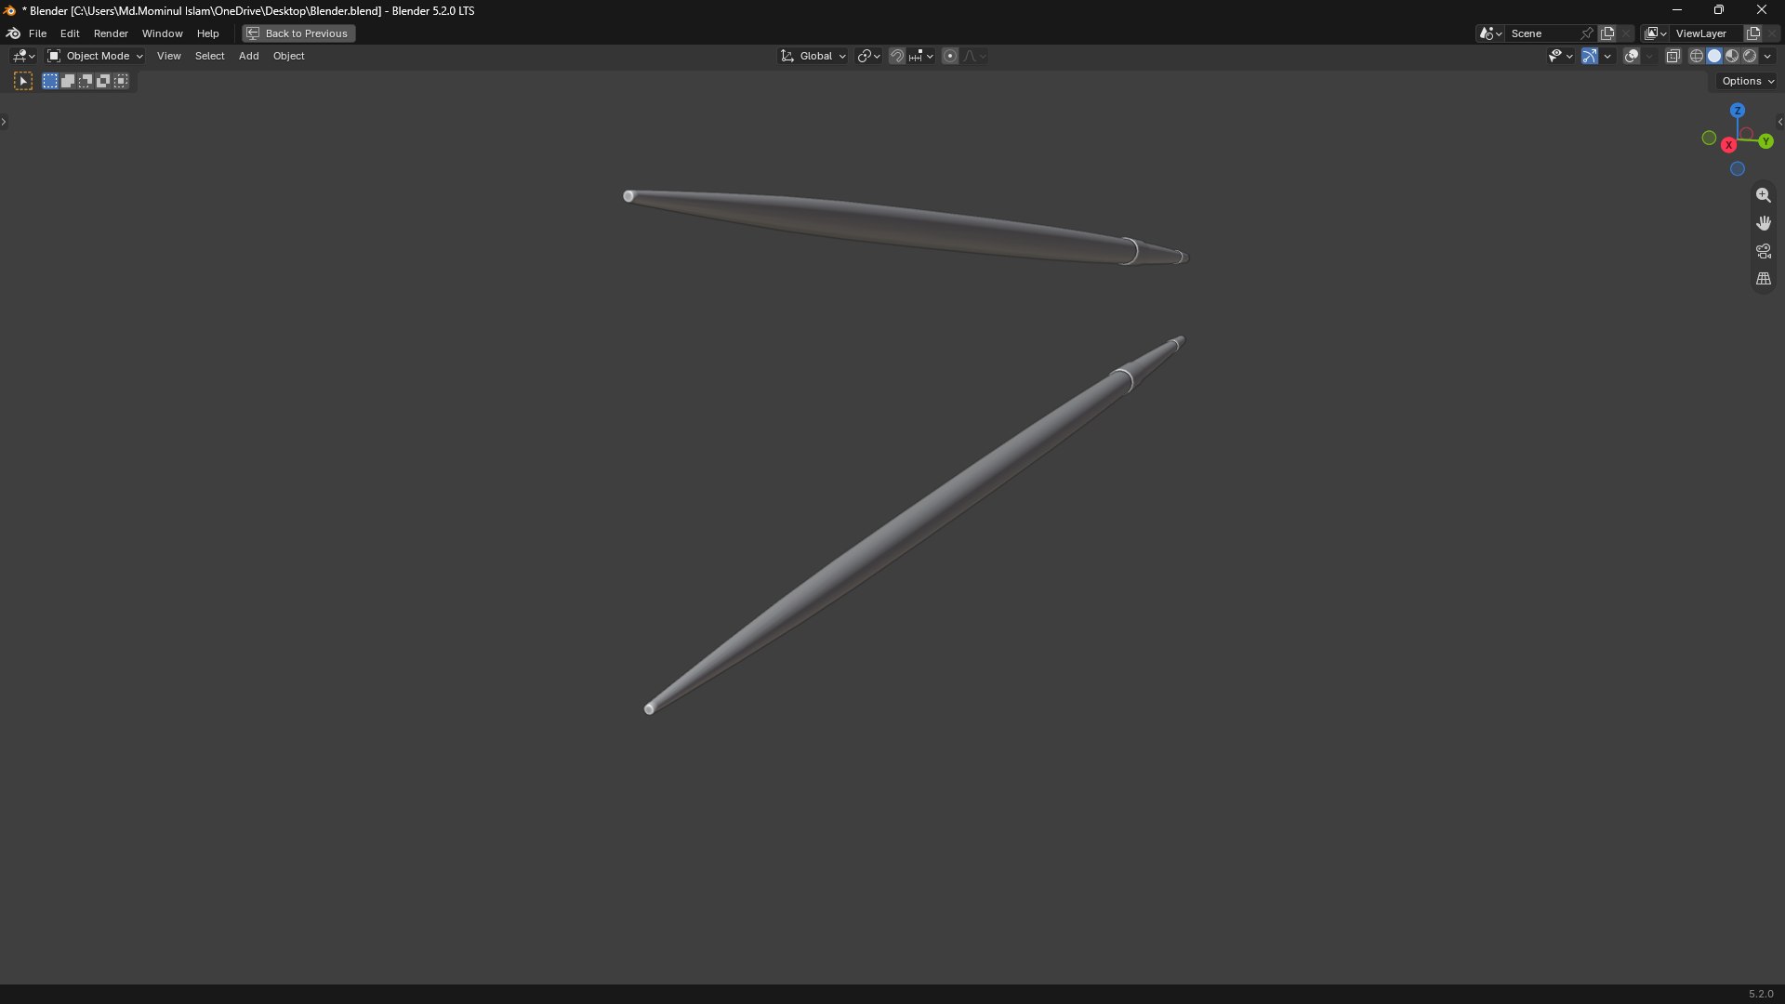Choose Invert (difference) selection mode icon
The width and height of the screenshot is (1785, 1004).
[x=103, y=82]
